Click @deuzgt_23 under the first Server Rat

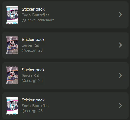(x=32, y=50)
